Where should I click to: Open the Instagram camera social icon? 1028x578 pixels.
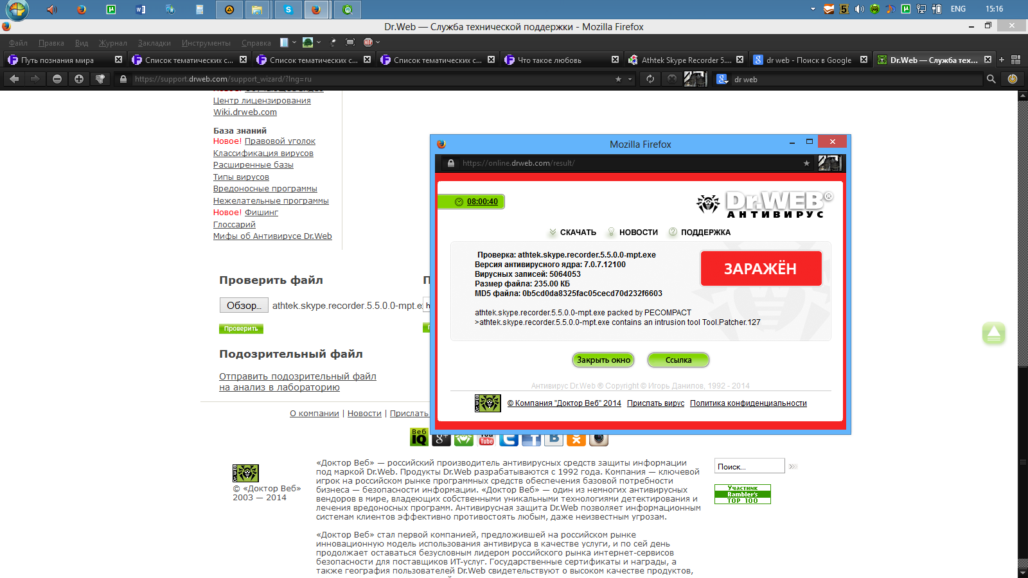tap(599, 439)
